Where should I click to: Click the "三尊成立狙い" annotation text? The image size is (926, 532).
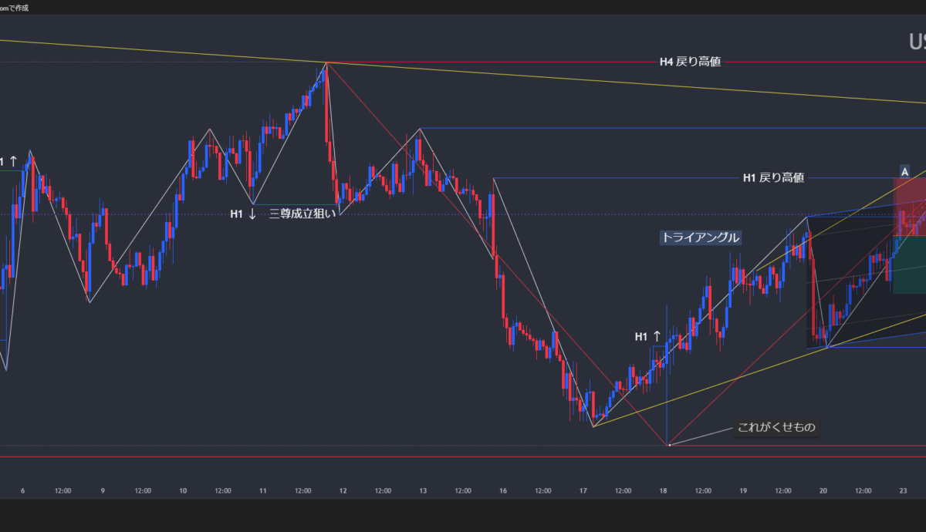(302, 214)
